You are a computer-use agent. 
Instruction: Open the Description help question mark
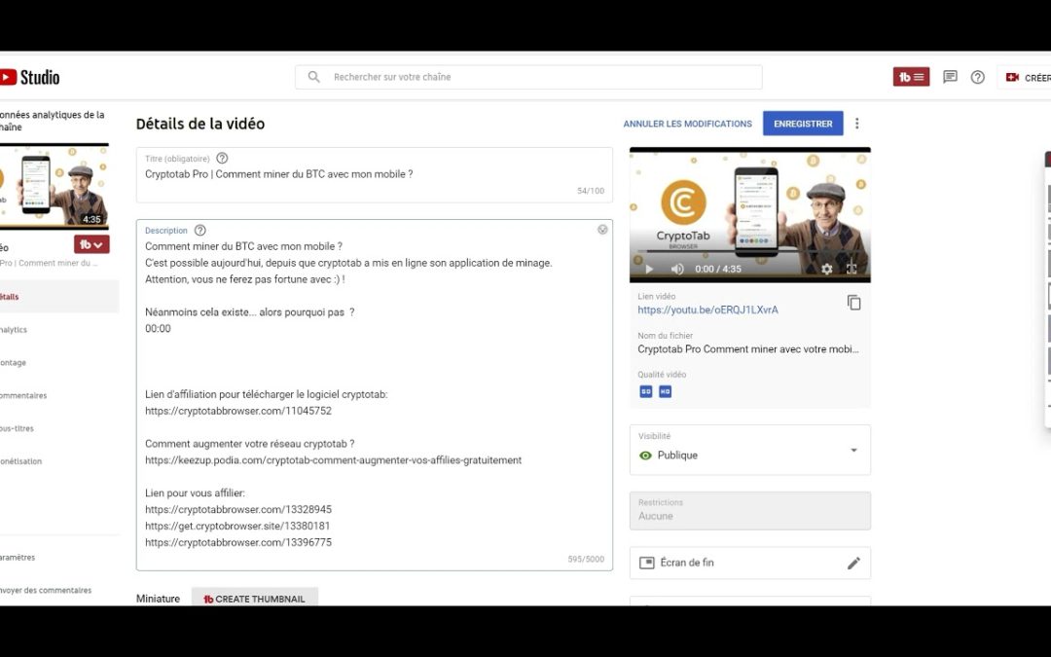(x=199, y=230)
